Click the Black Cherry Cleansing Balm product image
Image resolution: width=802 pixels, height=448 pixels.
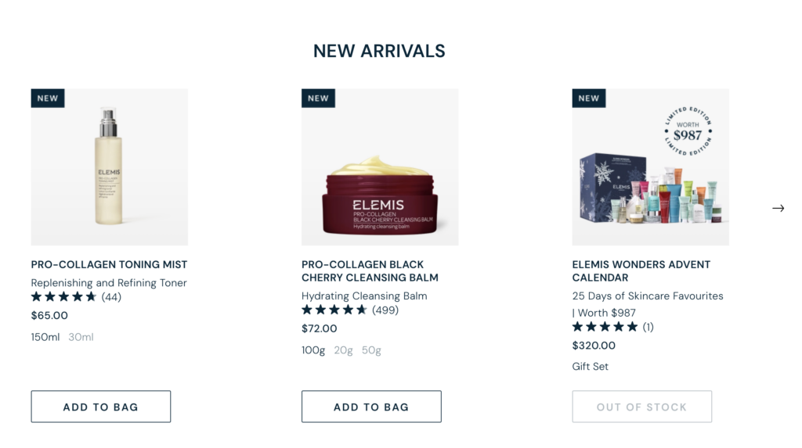click(380, 167)
